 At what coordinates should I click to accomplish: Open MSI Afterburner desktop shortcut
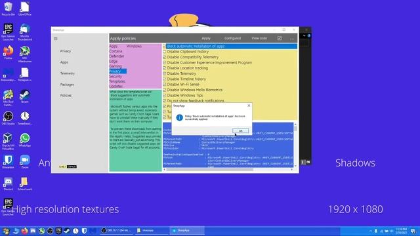[x=25, y=54]
